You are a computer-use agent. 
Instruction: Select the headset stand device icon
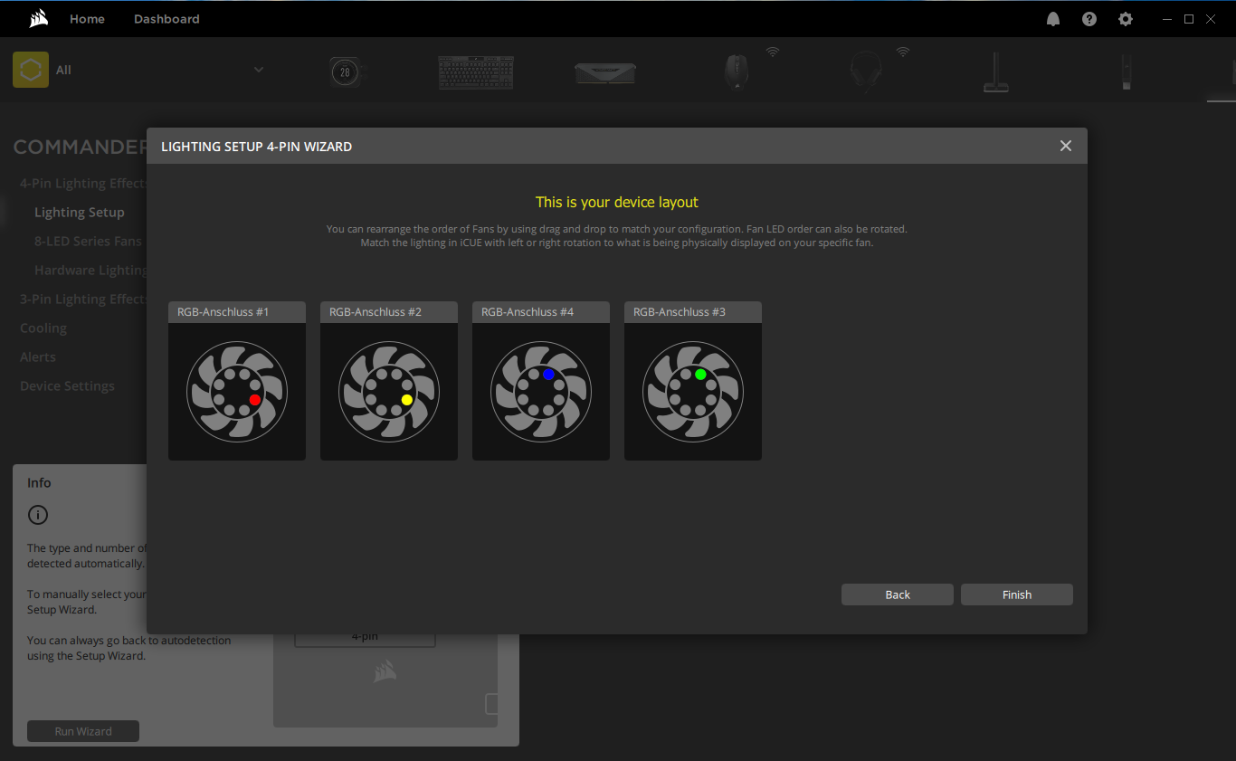pyautogui.click(x=995, y=72)
